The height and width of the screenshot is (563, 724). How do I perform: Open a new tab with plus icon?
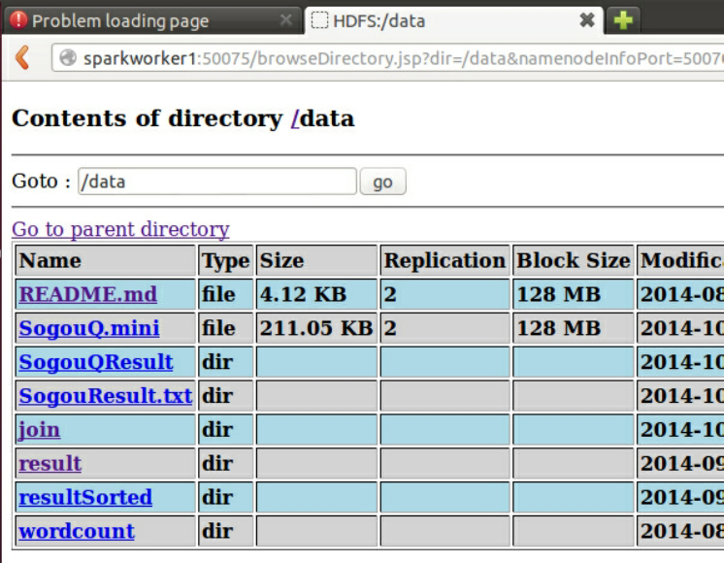pos(623,20)
